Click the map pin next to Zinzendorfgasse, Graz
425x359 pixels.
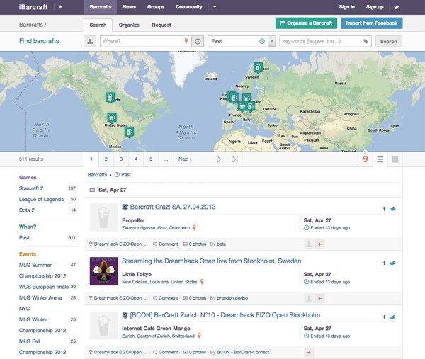point(194,227)
